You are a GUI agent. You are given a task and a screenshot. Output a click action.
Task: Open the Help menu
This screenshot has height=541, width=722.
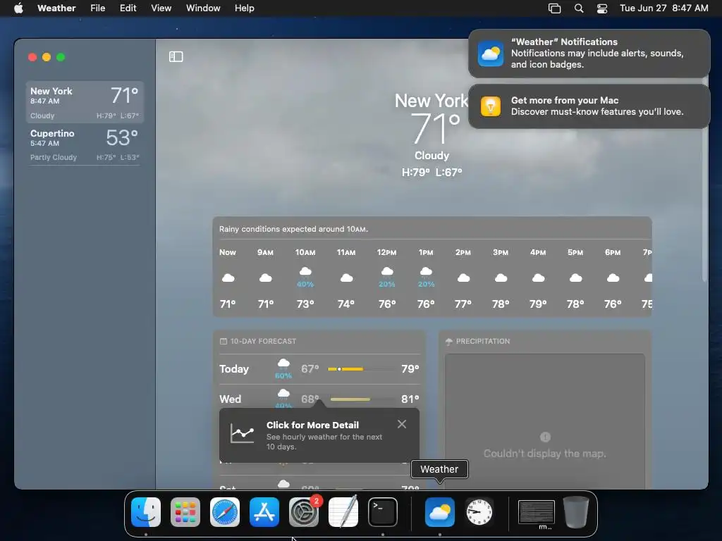click(x=244, y=8)
